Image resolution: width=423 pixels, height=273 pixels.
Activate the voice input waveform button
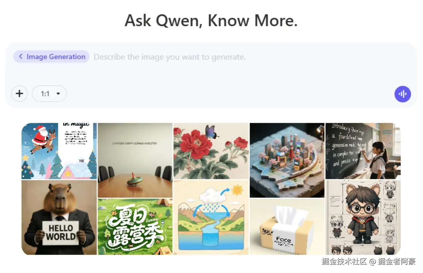pos(402,94)
